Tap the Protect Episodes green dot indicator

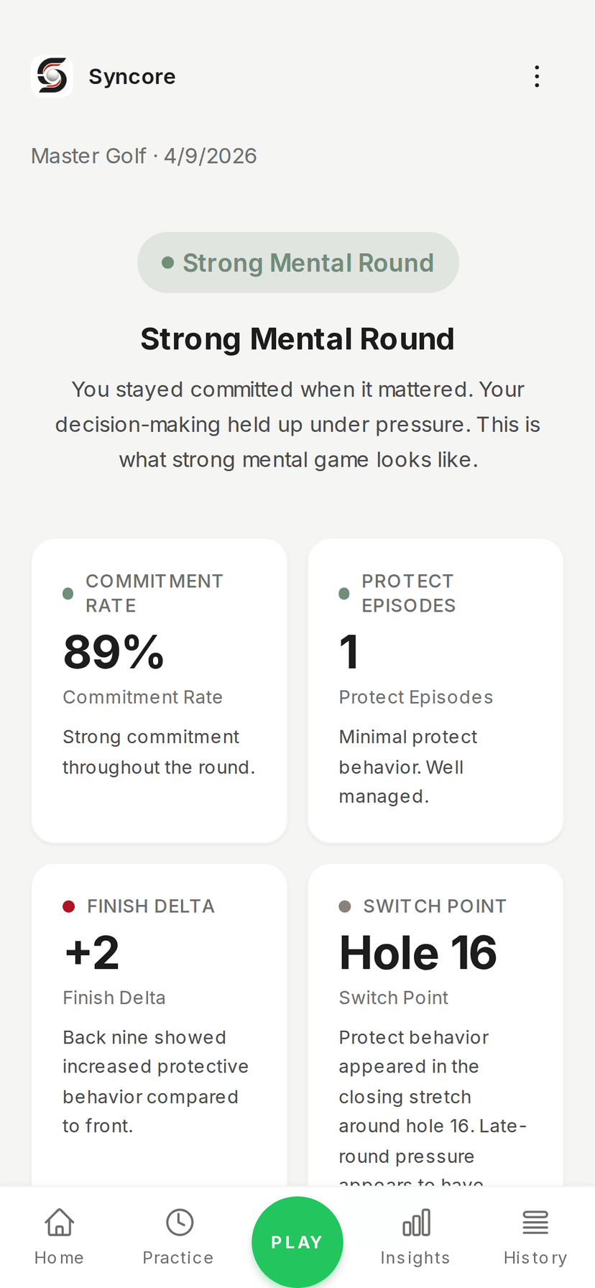pyautogui.click(x=344, y=592)
